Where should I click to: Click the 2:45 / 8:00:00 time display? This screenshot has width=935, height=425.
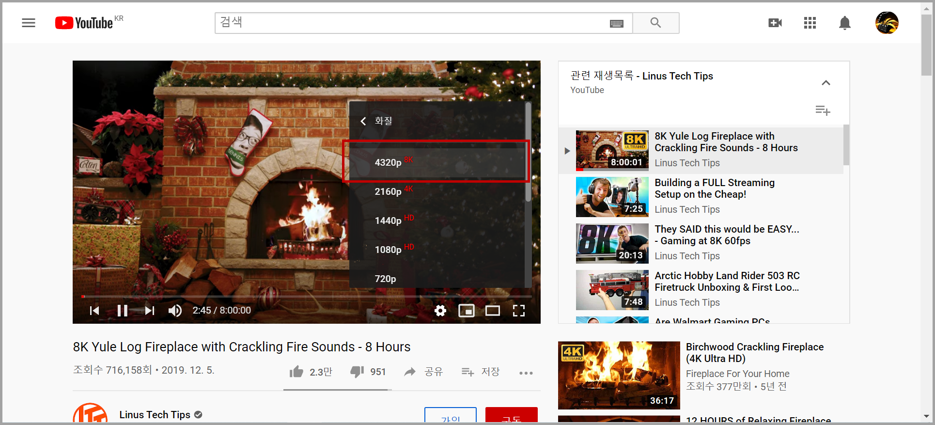click(222, 310)
